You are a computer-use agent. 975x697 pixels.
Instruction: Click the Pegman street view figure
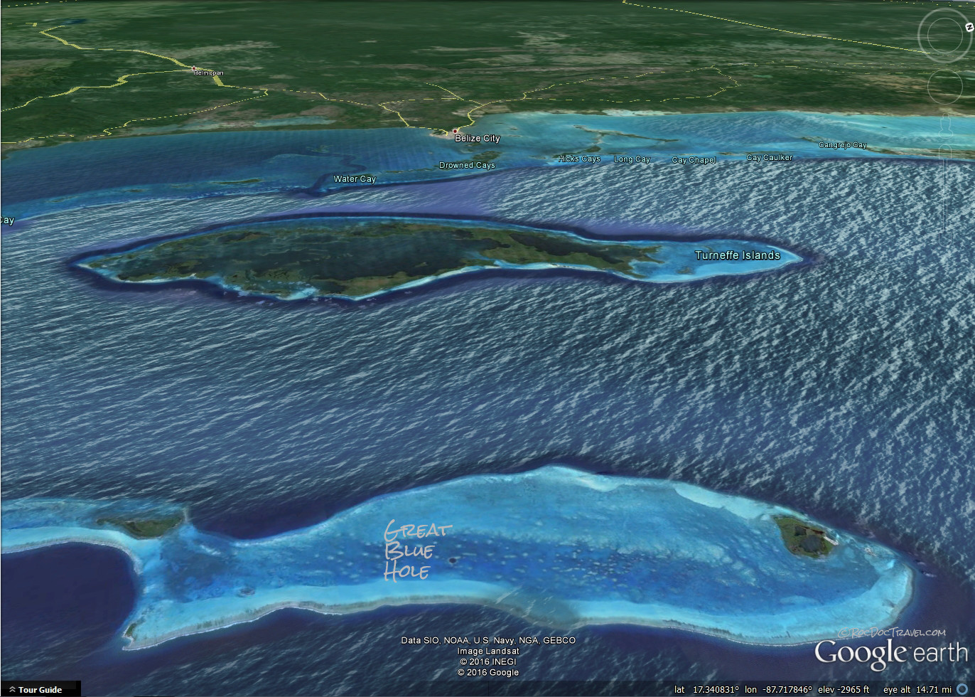click(x=945, y=126)
